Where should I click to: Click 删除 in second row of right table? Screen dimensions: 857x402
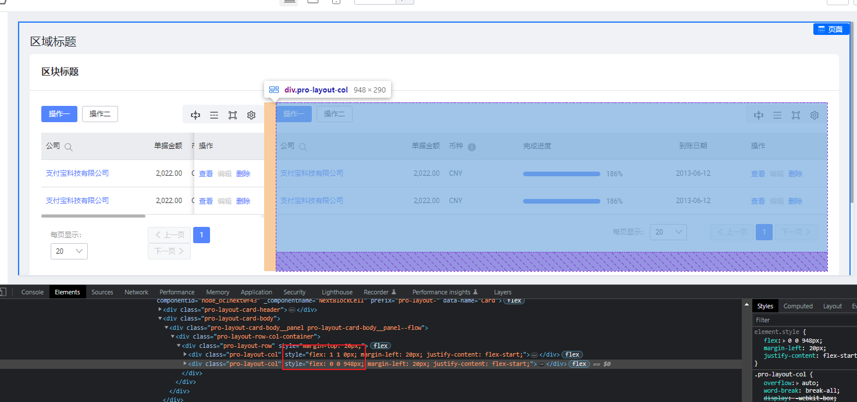[795, 201]
